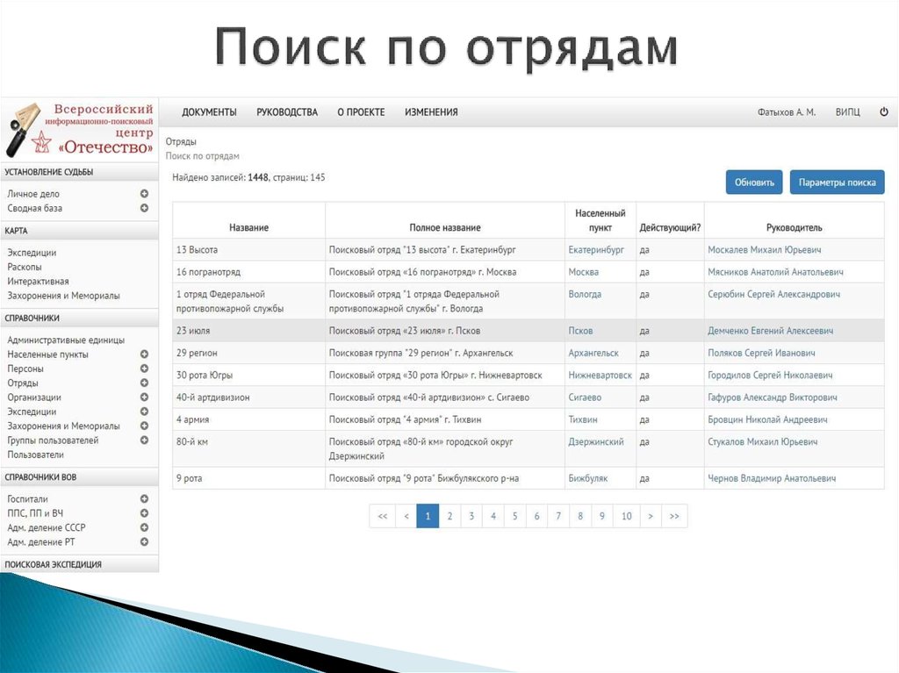Expand the Личное дело plus icon
Image resolution: width=899 pixels, height=673 pixels.
point(144,194)
